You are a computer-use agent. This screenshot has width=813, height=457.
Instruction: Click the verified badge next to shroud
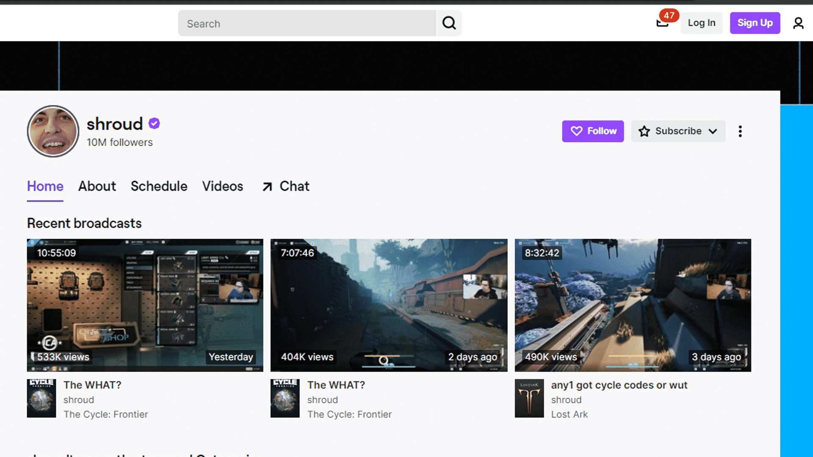[154, 124]
